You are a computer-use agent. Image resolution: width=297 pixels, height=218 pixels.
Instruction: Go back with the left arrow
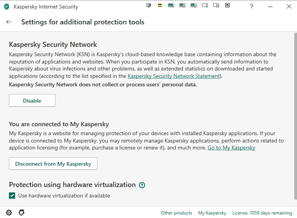[x=9, y=22]
